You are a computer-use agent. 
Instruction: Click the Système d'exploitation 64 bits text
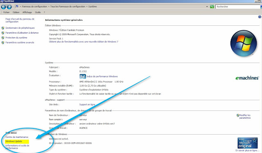pos(94,90)
